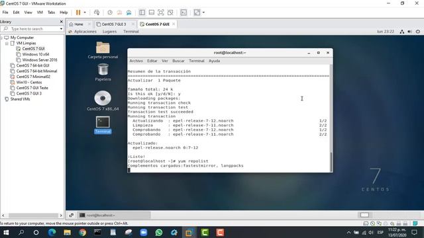Open Microsoft Edge from Windows taskbar
Screen dimensions: 424x238
tap(52, 232)
